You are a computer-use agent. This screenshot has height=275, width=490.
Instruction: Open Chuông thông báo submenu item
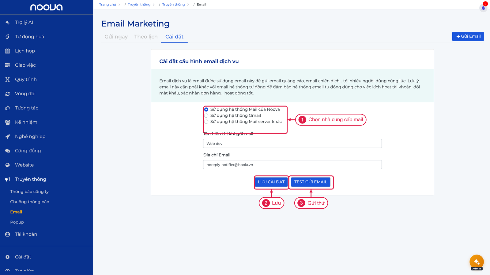coord(30,202)
